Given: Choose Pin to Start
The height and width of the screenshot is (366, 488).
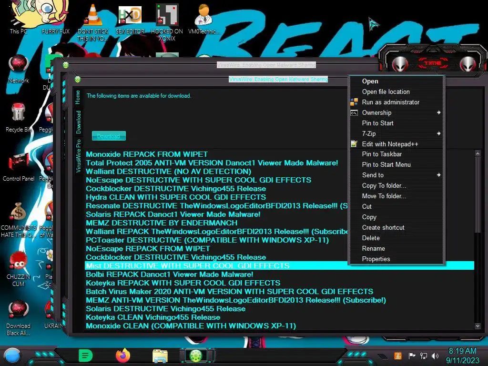Looking at the screenshot, I should tap(396, 123).
